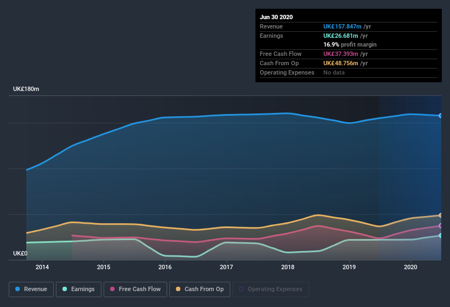Click the UK£26.681m earnings value

point(341,36)
